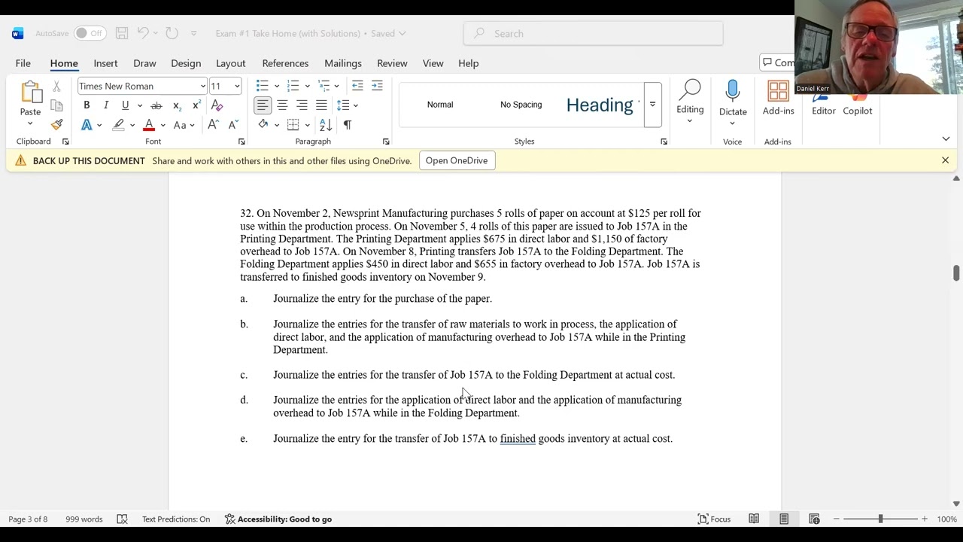Center-align the paragraph

point(282,105)
